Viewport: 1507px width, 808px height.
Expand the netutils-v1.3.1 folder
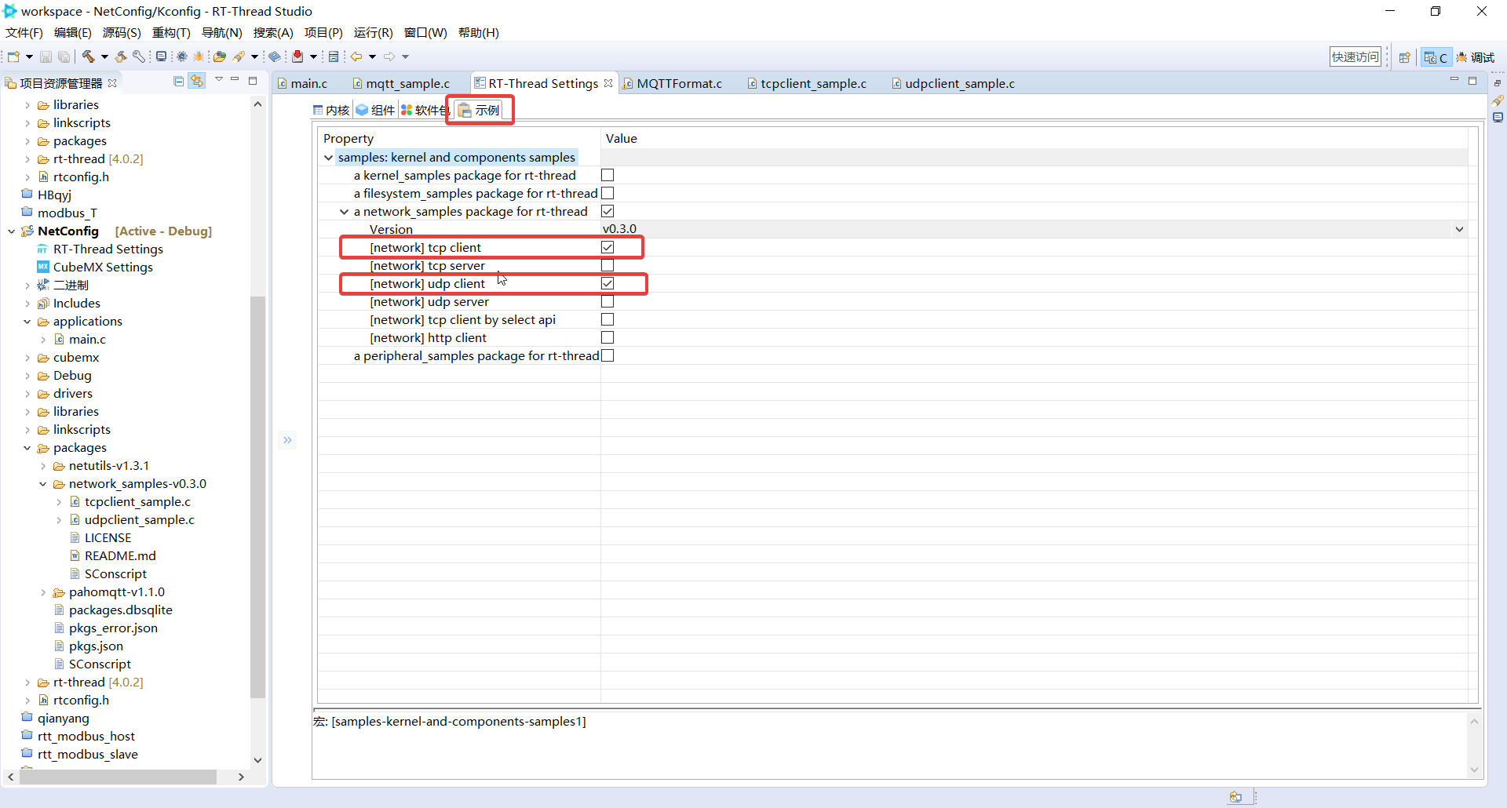click(x=43, y=466)
